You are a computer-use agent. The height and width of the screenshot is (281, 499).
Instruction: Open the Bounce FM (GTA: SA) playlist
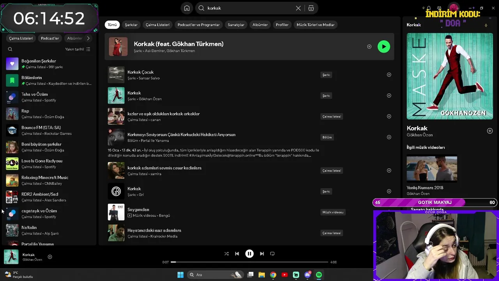point(49,130)
